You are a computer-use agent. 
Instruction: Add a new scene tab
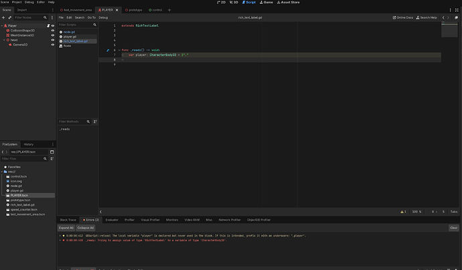169,10
